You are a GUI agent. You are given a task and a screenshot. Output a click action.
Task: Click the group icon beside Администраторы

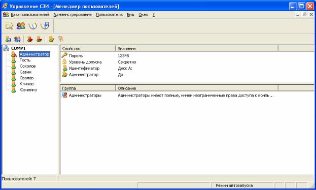click(x=64, y=95)
